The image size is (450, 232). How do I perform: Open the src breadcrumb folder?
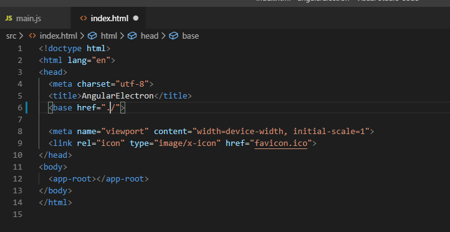tap(11, 36)
